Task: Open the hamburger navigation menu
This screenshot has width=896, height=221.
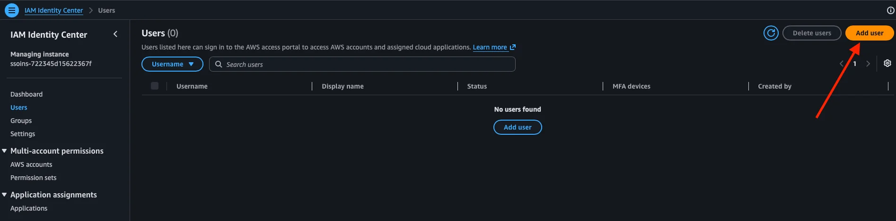Action: click(12, 10)
